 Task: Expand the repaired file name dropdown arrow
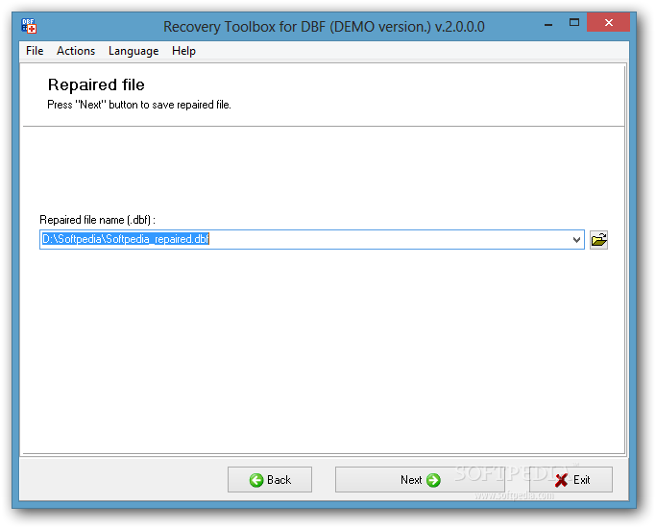tap(576, 240)
